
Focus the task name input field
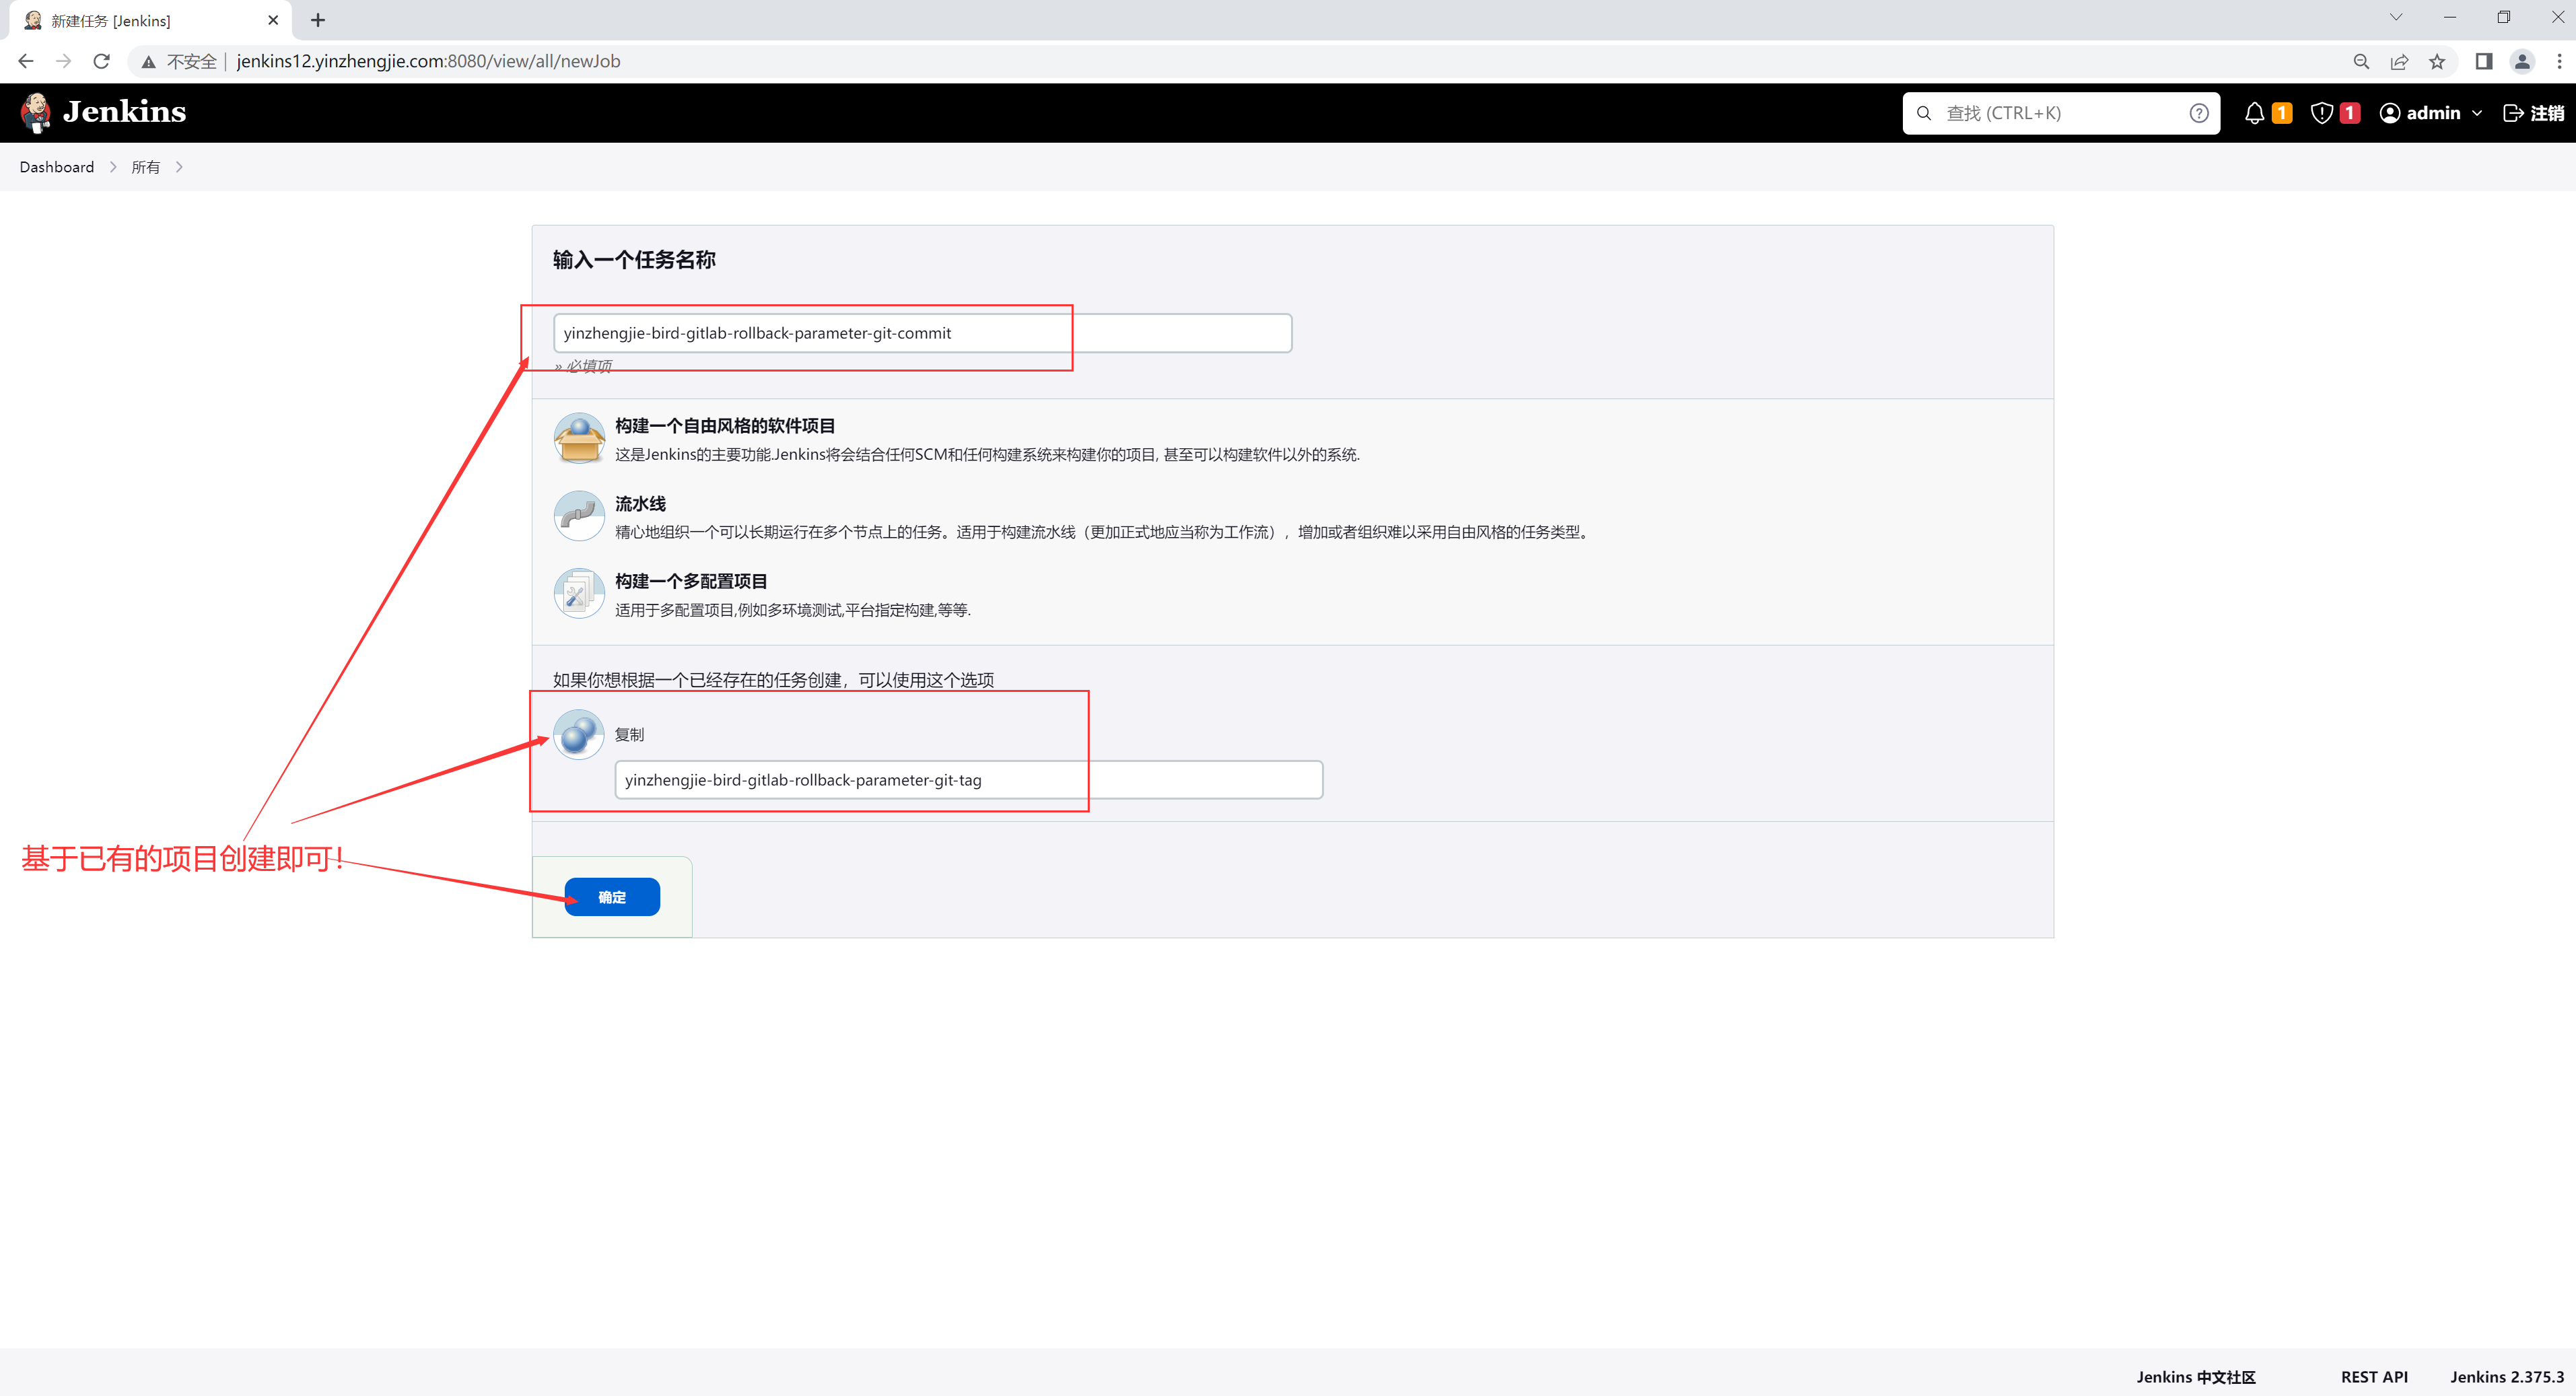tap(921, 333)
